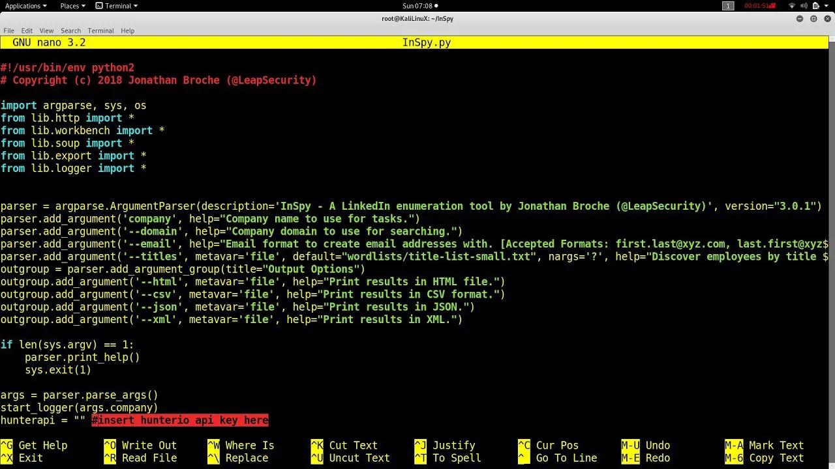Click the red screen recording timer
Screen dimensions: 835x469
[x=760, y=6]
